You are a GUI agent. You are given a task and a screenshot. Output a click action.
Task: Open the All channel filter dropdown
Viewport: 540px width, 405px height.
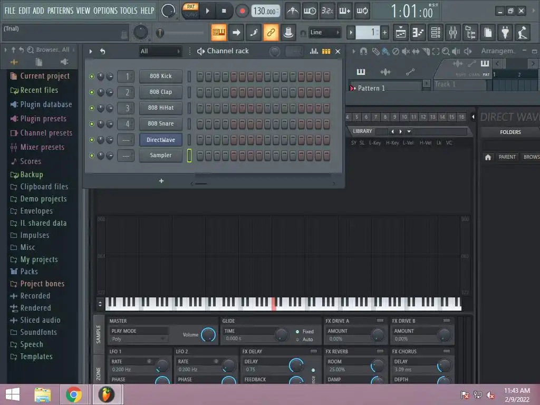[x=160, y=51]
